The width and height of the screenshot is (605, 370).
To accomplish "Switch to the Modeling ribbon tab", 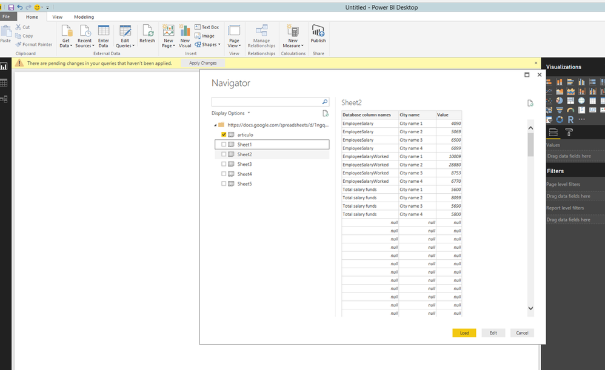I will point(84,17).
